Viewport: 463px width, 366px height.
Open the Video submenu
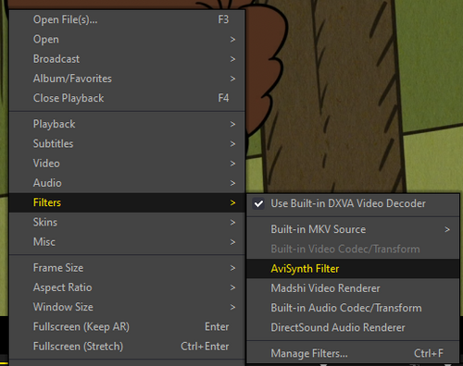(127, 164)
